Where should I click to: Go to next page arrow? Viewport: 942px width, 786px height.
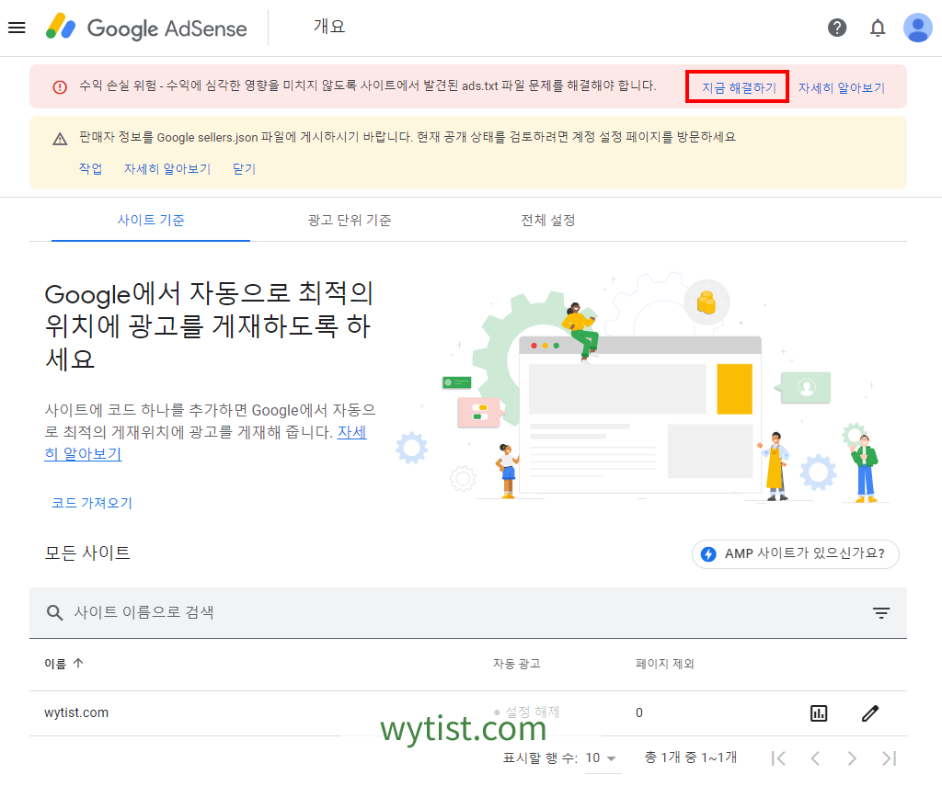852,758
